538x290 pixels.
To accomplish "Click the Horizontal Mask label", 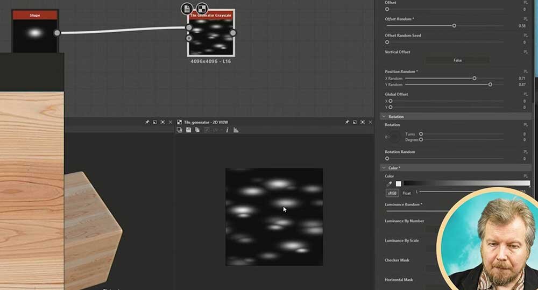I will pyautogui.click(x=398, y=280).
